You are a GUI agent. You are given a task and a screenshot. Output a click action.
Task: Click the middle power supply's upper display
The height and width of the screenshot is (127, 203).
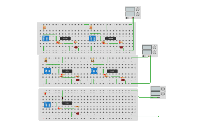(147, 47)
